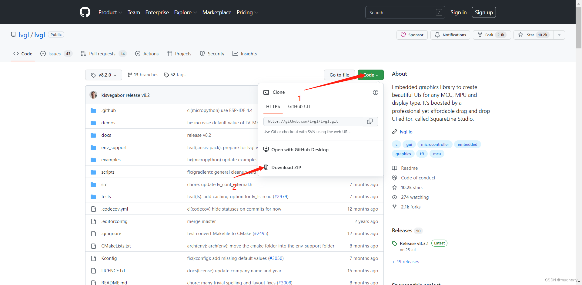The height and width of the screenshot is (285, 582).
Task: Open the 13 branches link
Action: [x=143, y=75]
